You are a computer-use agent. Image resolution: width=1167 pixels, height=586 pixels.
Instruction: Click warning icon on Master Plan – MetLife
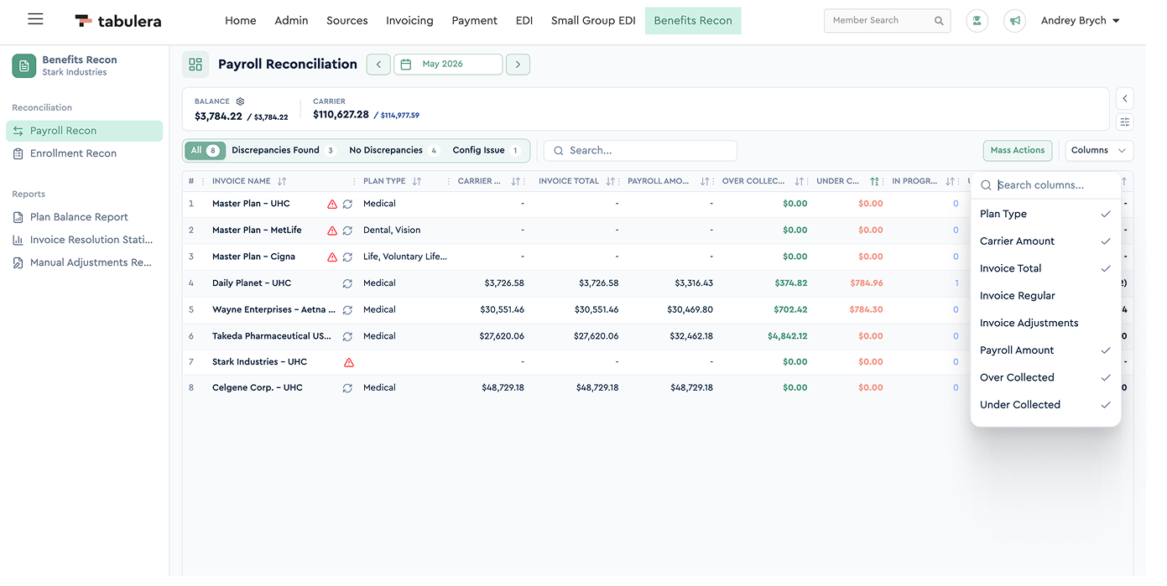[332, 231]
